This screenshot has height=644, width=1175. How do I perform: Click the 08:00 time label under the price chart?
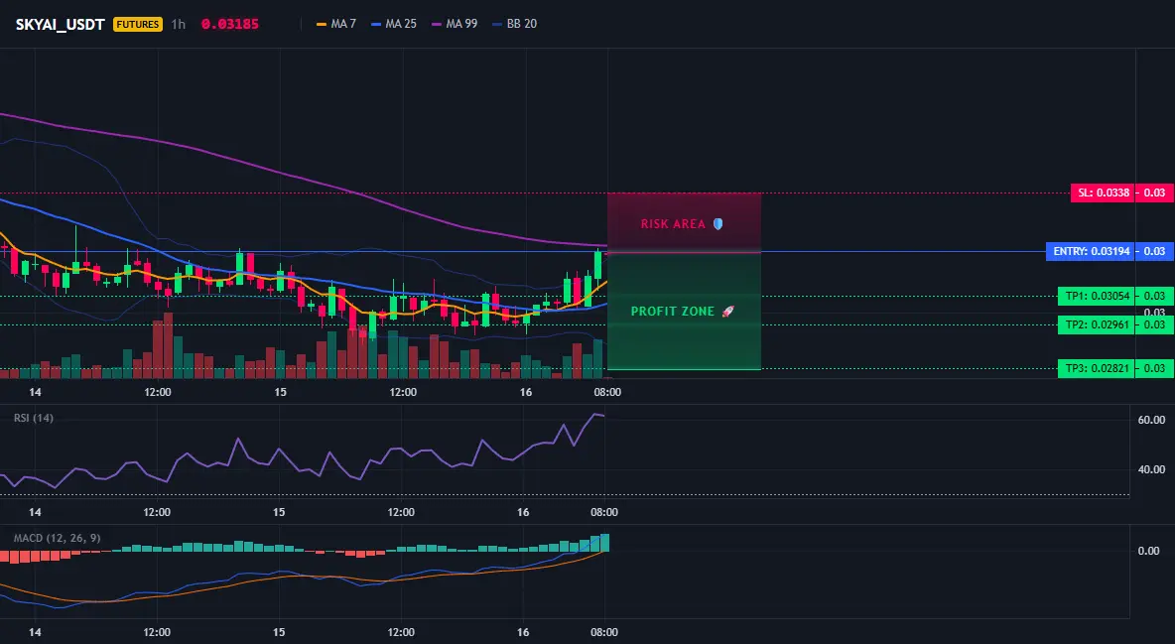pos(607,392)
